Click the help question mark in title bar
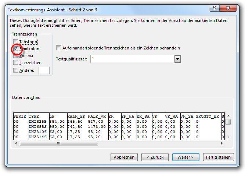 click(x=214, y=7)
